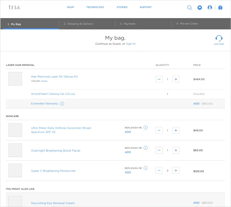Image resolution: width=231 pixels, height=207 pixels.
Task: Click the Super C Moisturizer thumbnail
Action: pyautogui.click(x=15, y=170)
